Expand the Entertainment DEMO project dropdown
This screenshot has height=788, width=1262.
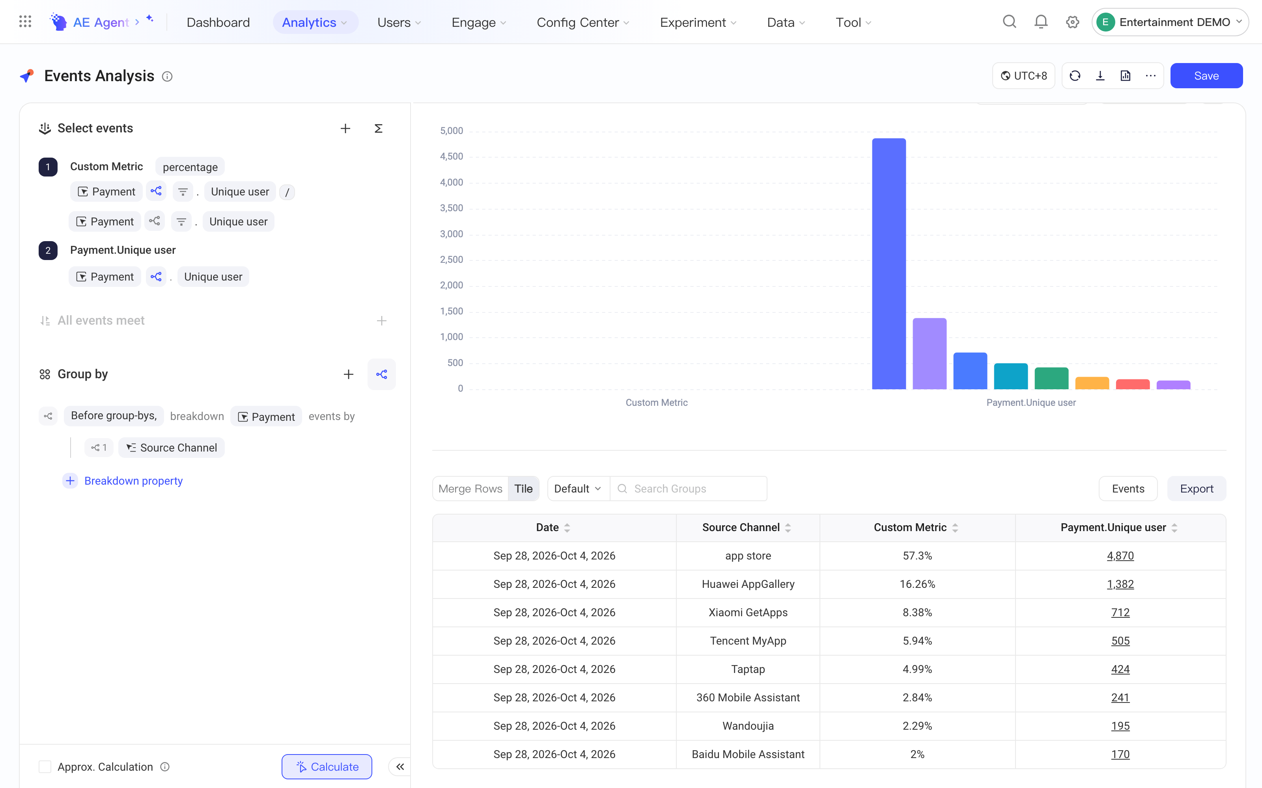1170,22
